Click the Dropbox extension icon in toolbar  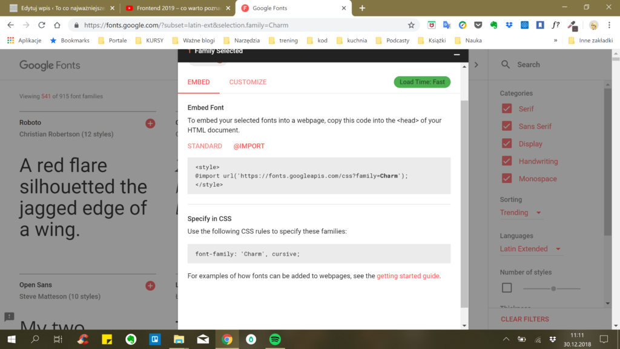pyautogui.click(x=509, y=25)
